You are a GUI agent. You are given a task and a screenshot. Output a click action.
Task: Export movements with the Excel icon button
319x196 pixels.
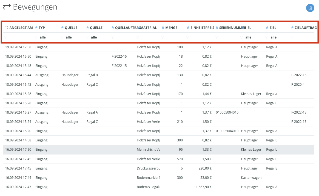(x=310, y=8)
